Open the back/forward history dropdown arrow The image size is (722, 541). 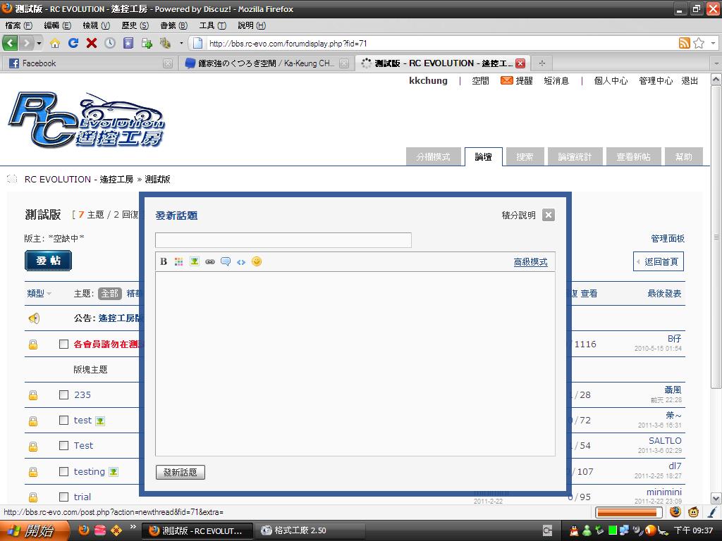[39, 43]
